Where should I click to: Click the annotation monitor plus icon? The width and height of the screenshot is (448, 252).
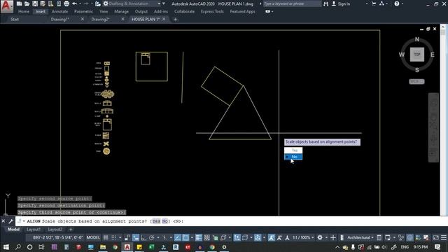click(333, 237)
